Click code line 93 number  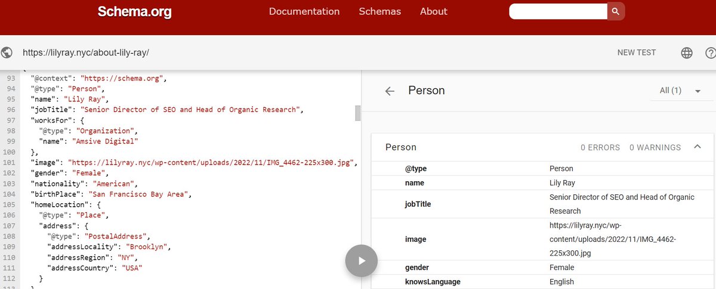click(10, 78)
